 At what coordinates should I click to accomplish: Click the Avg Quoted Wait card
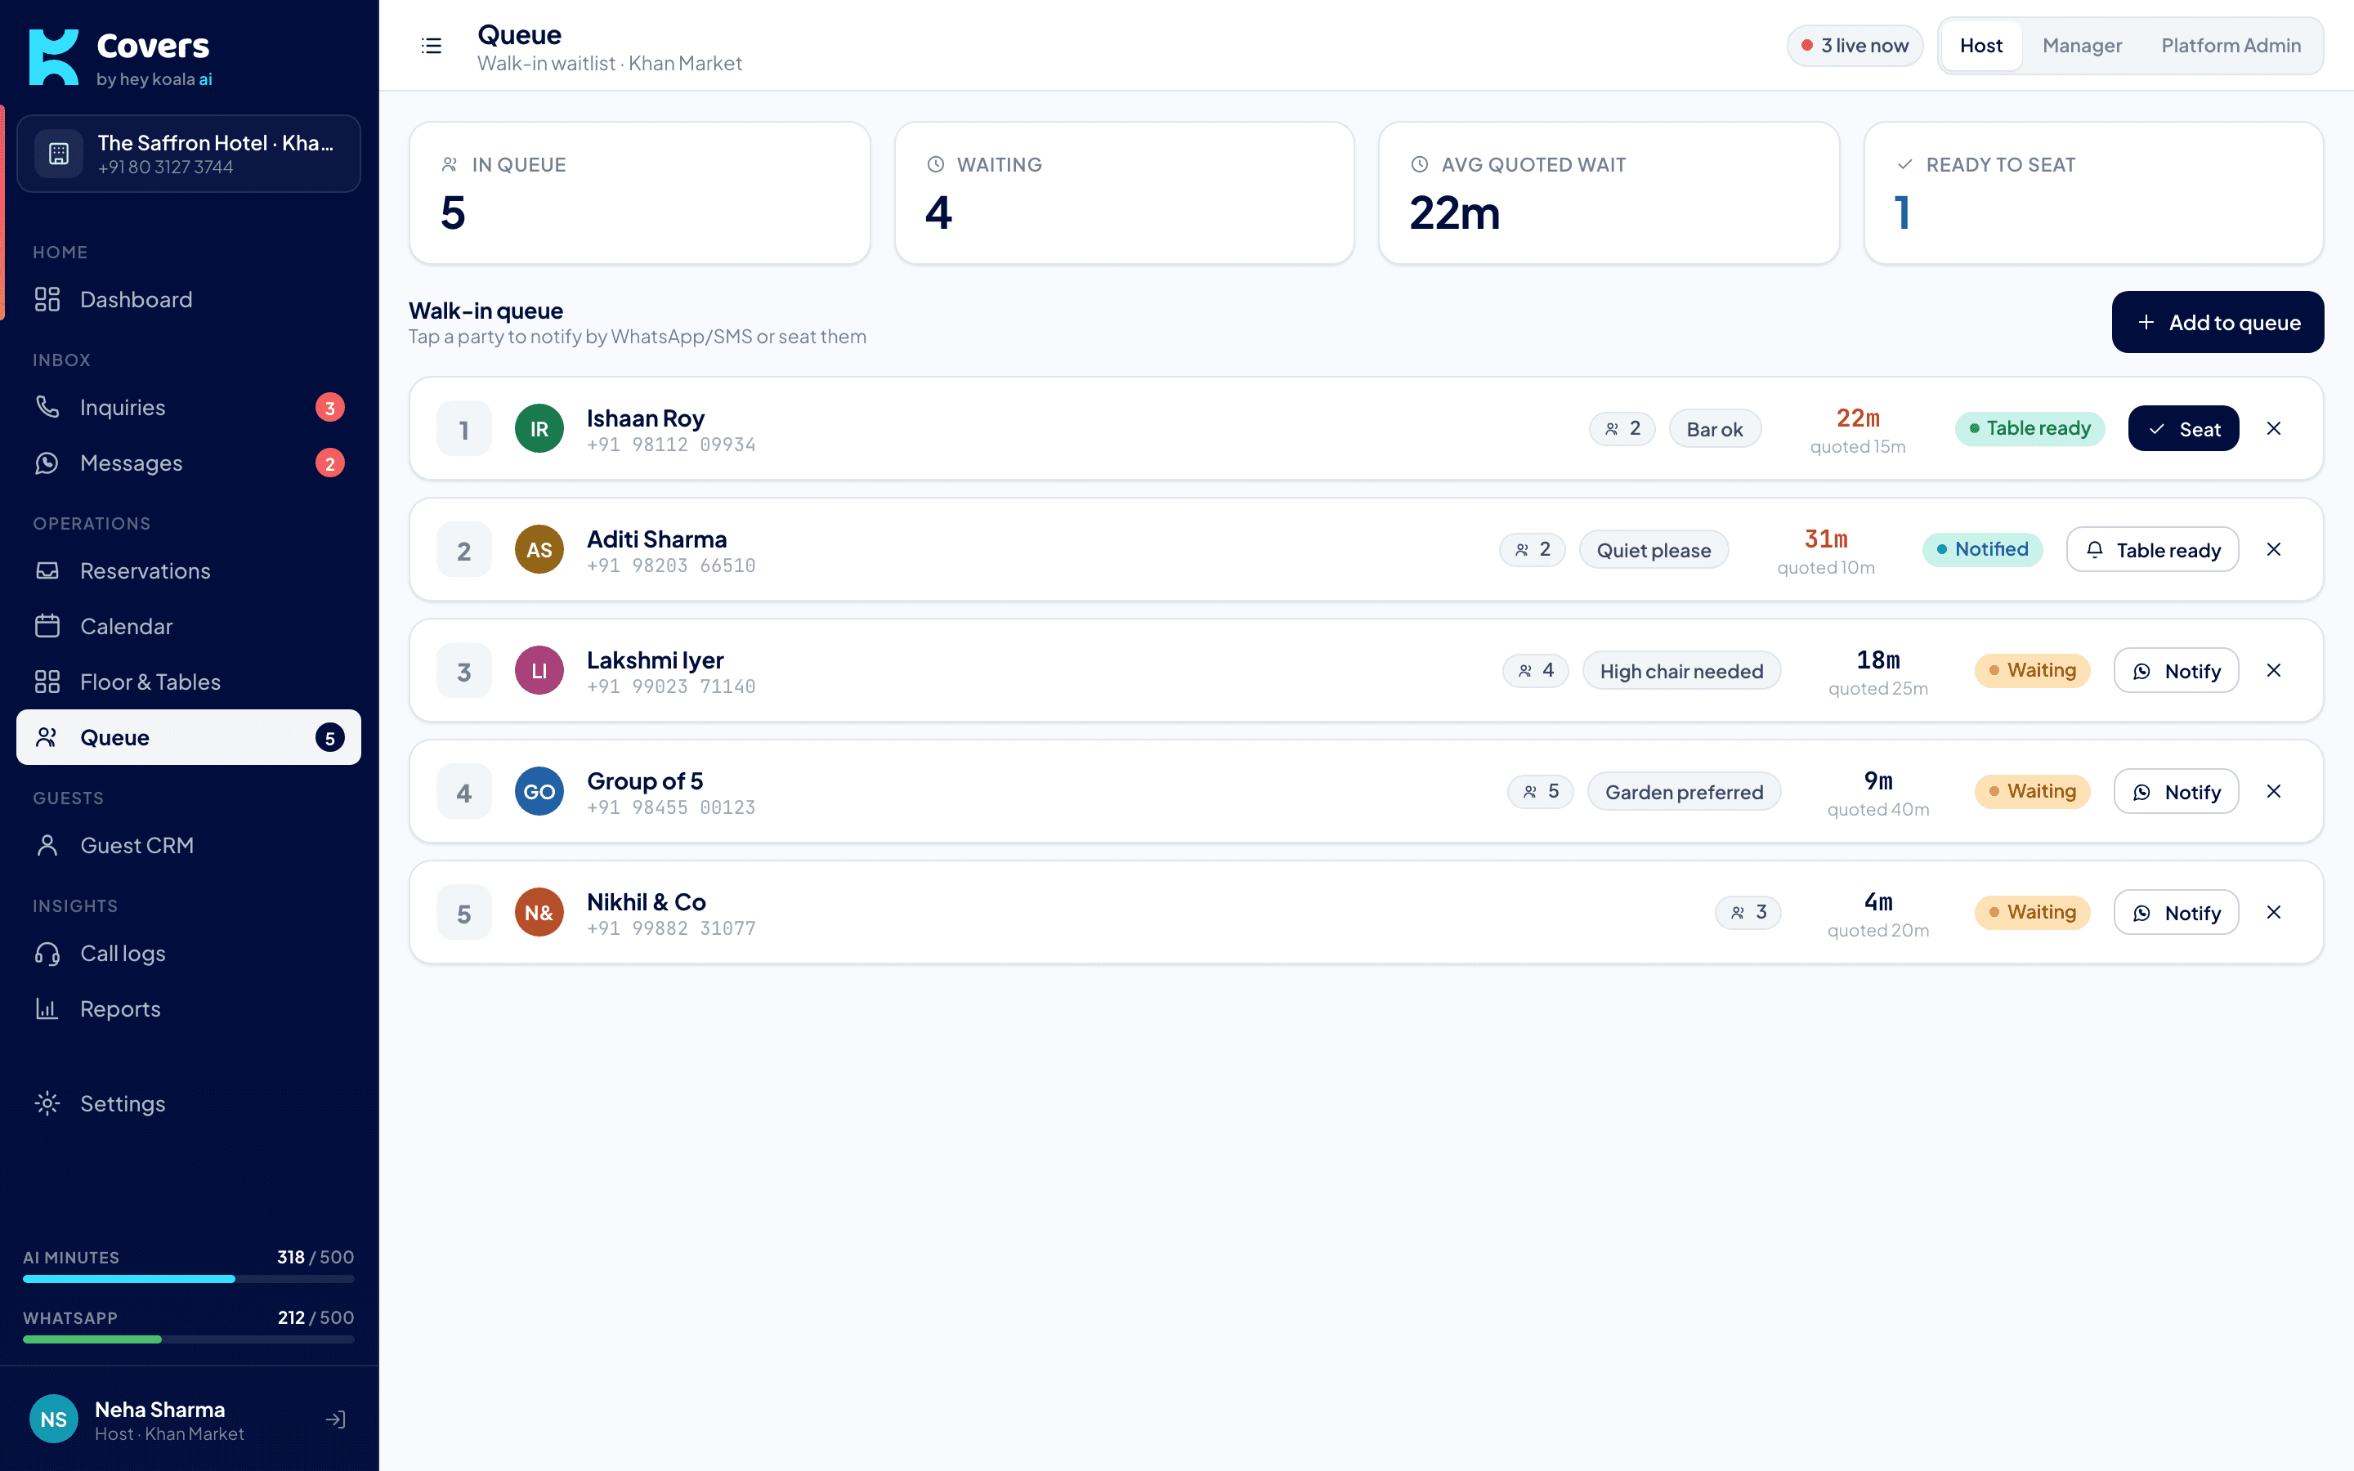pyautogui.click(x=1609, y=193)
